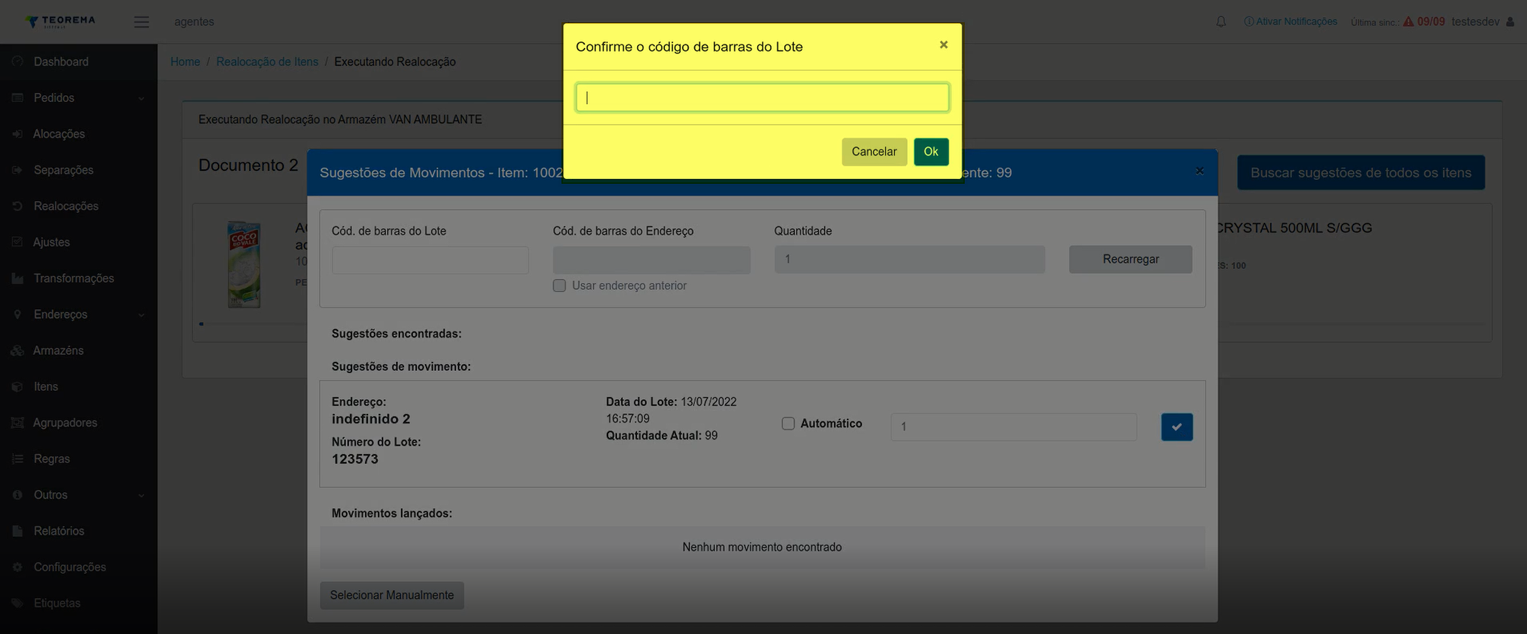Click the Outros info icon
Viewport: 1527px width, 634px height.
coord(17,495)
